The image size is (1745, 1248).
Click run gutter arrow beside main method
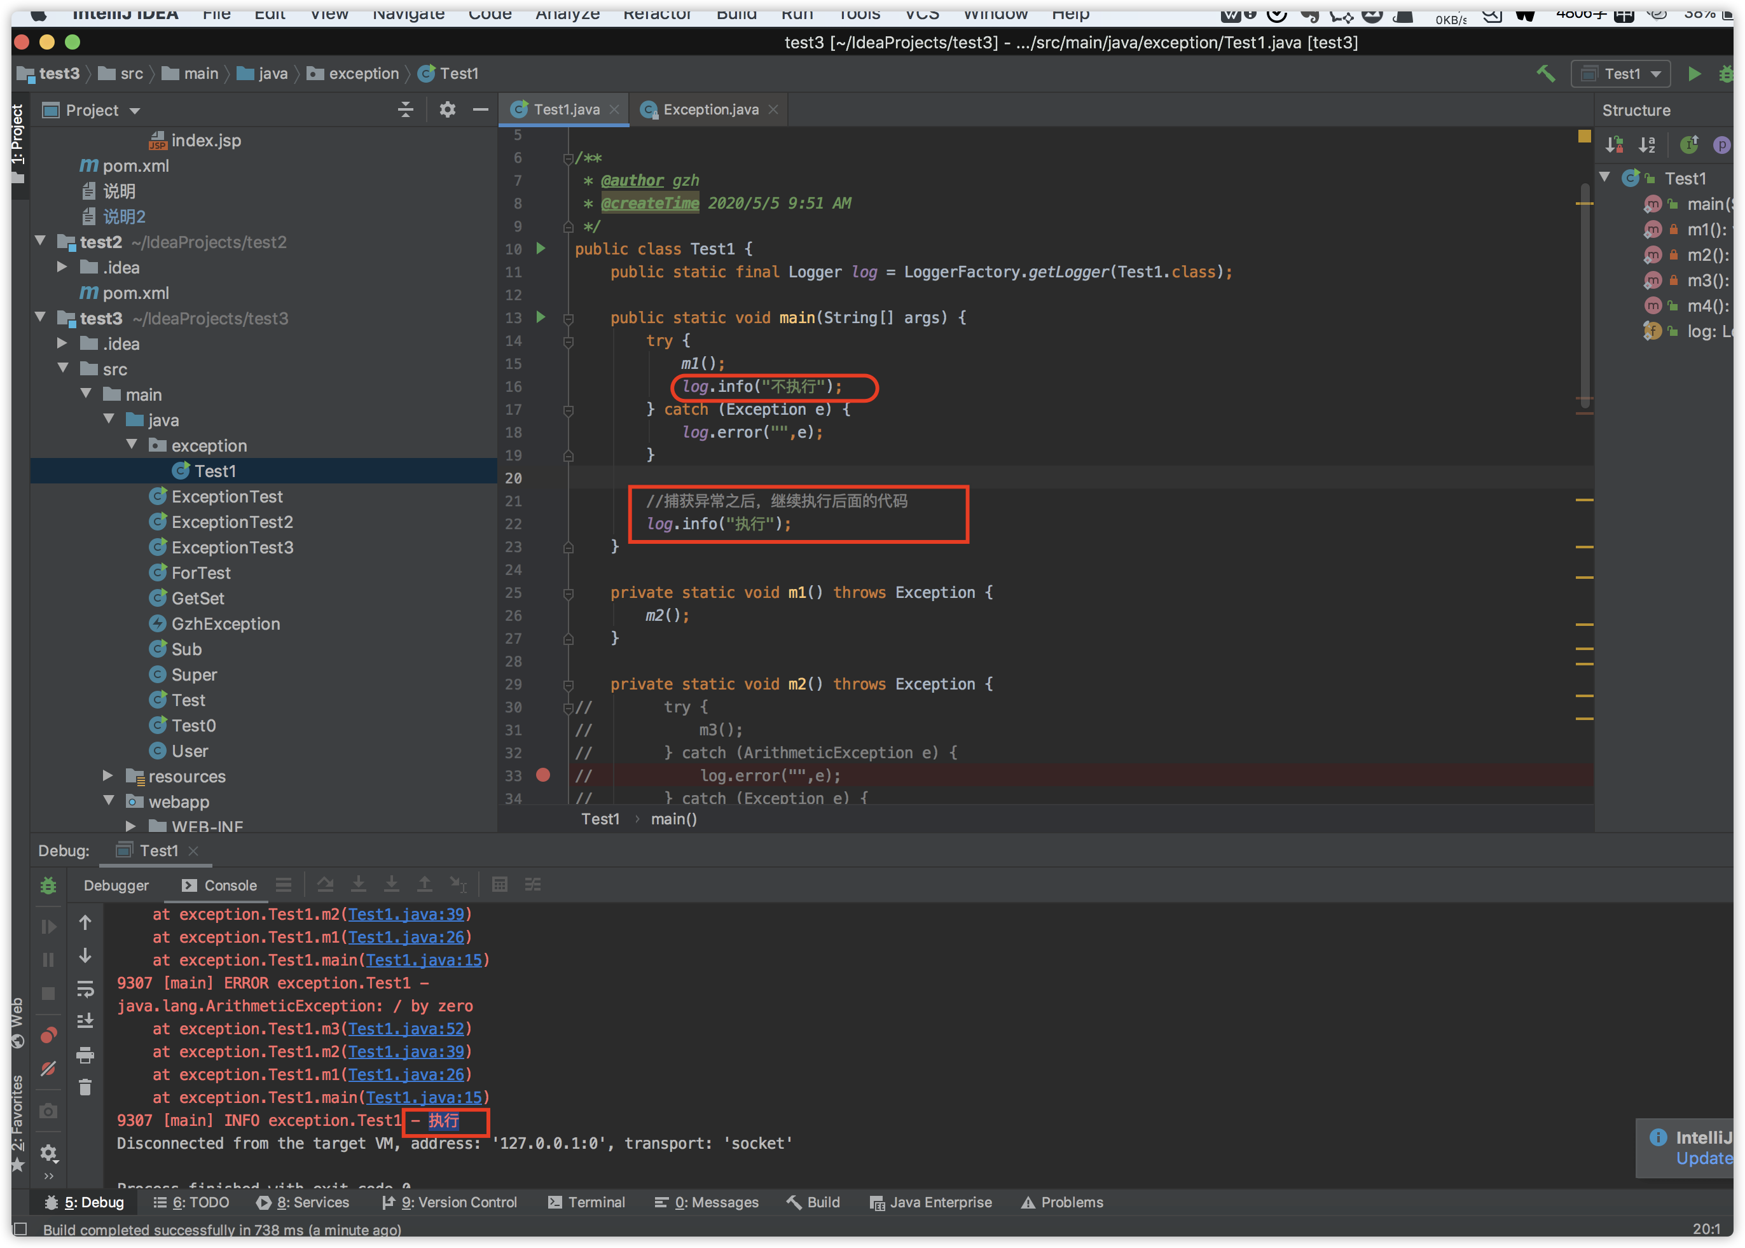point(541,317)
